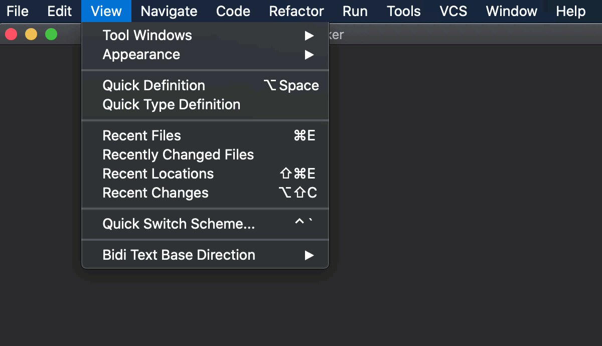
Task: Open the Help menu
Action: coord(570,11)
